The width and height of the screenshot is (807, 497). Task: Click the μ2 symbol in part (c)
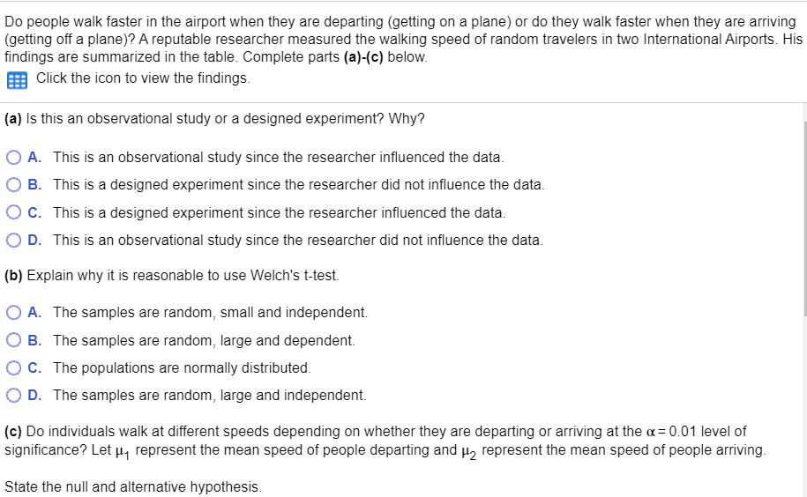click(467, 451)
